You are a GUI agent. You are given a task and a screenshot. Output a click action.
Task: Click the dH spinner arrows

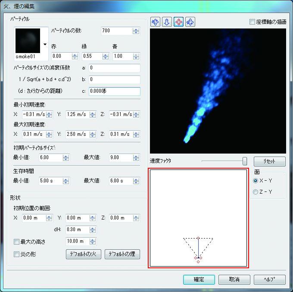pos(93,230)
